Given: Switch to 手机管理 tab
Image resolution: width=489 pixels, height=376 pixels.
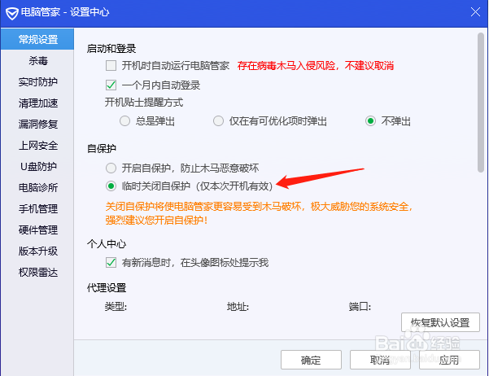Looking at the screenshot, I should 37,208.
